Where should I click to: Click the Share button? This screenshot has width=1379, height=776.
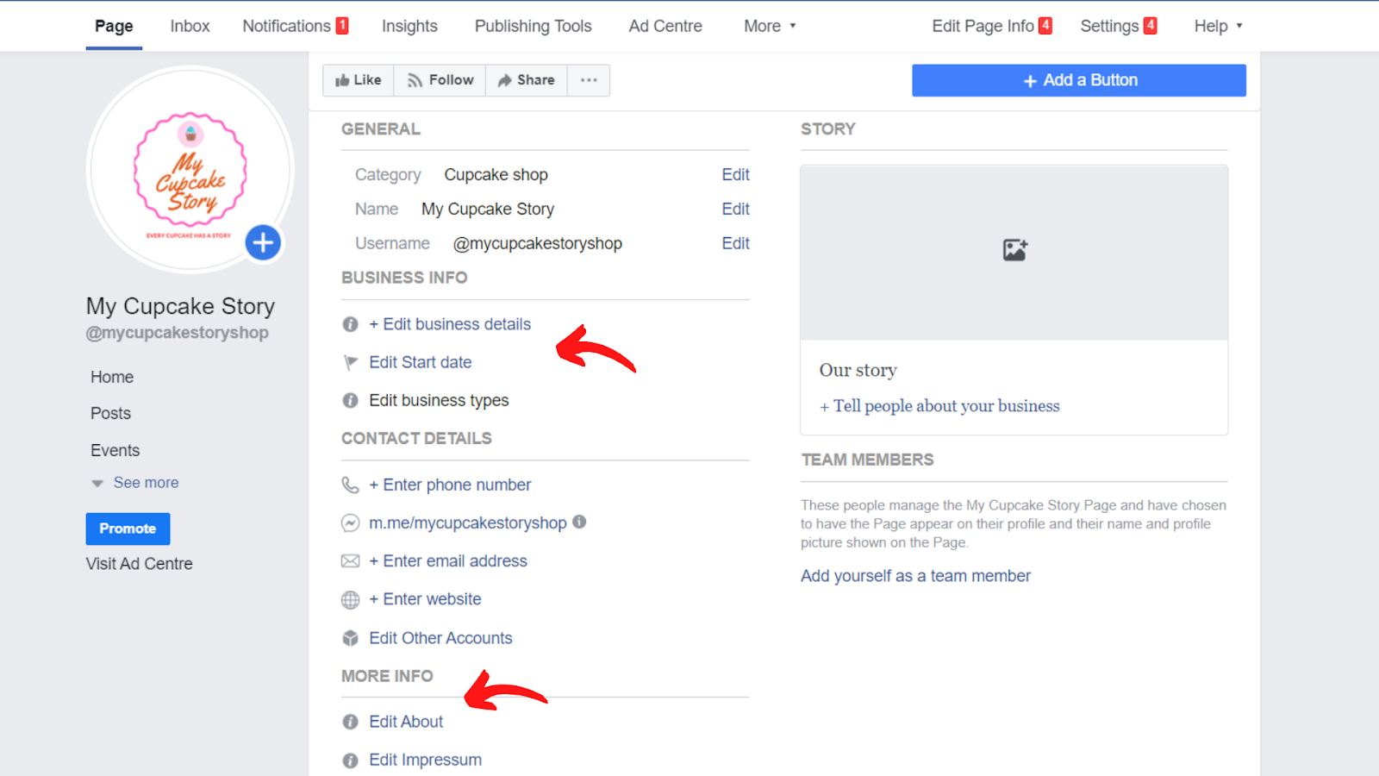pos(527,80)
